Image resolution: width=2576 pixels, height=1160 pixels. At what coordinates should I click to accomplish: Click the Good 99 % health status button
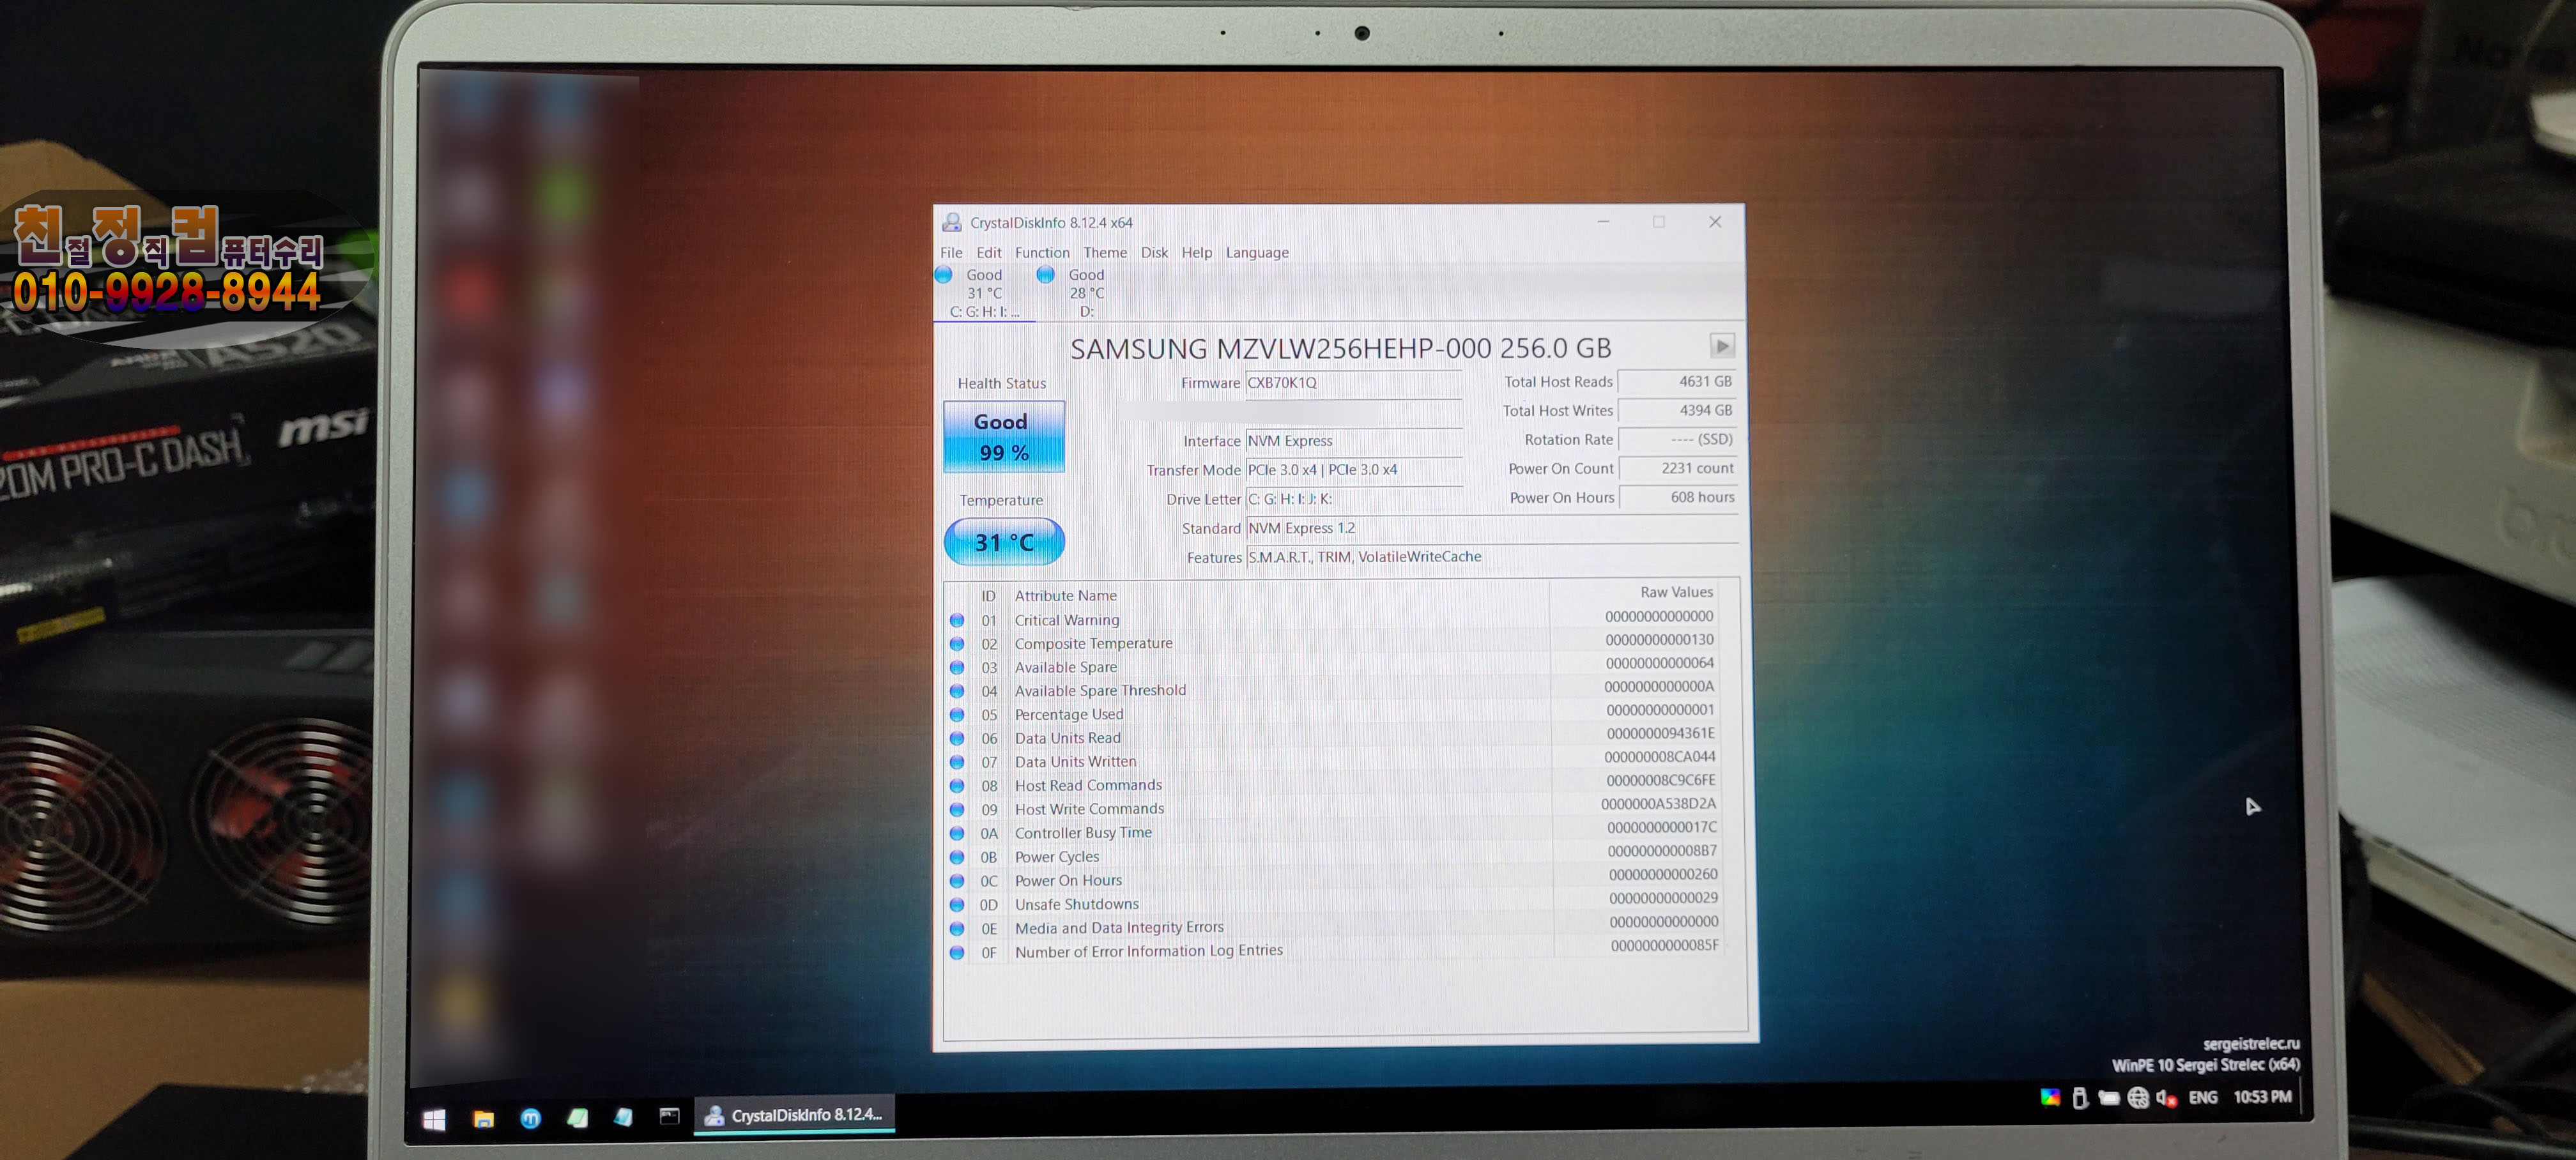tap(1003, 437)
